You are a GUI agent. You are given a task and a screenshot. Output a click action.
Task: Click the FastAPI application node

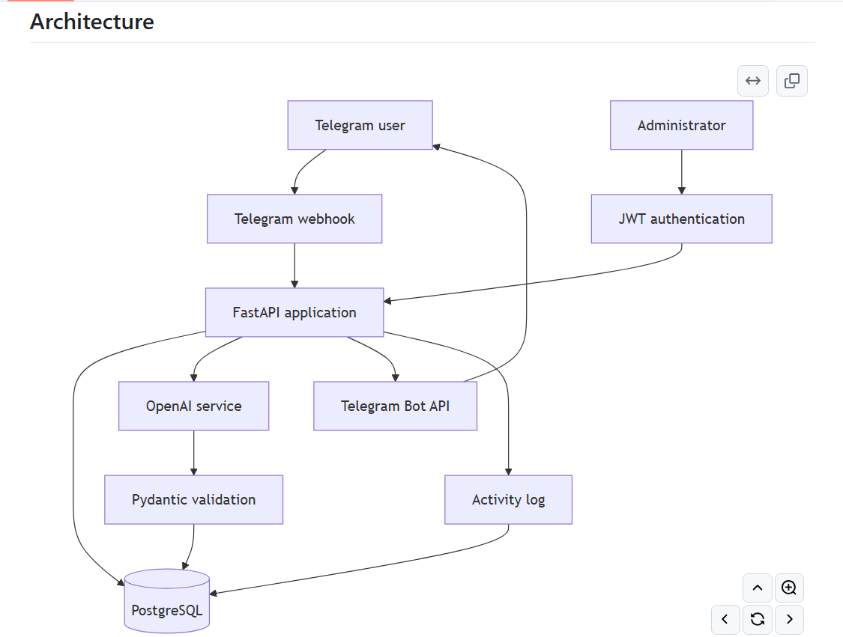click(x=294, y=313)
